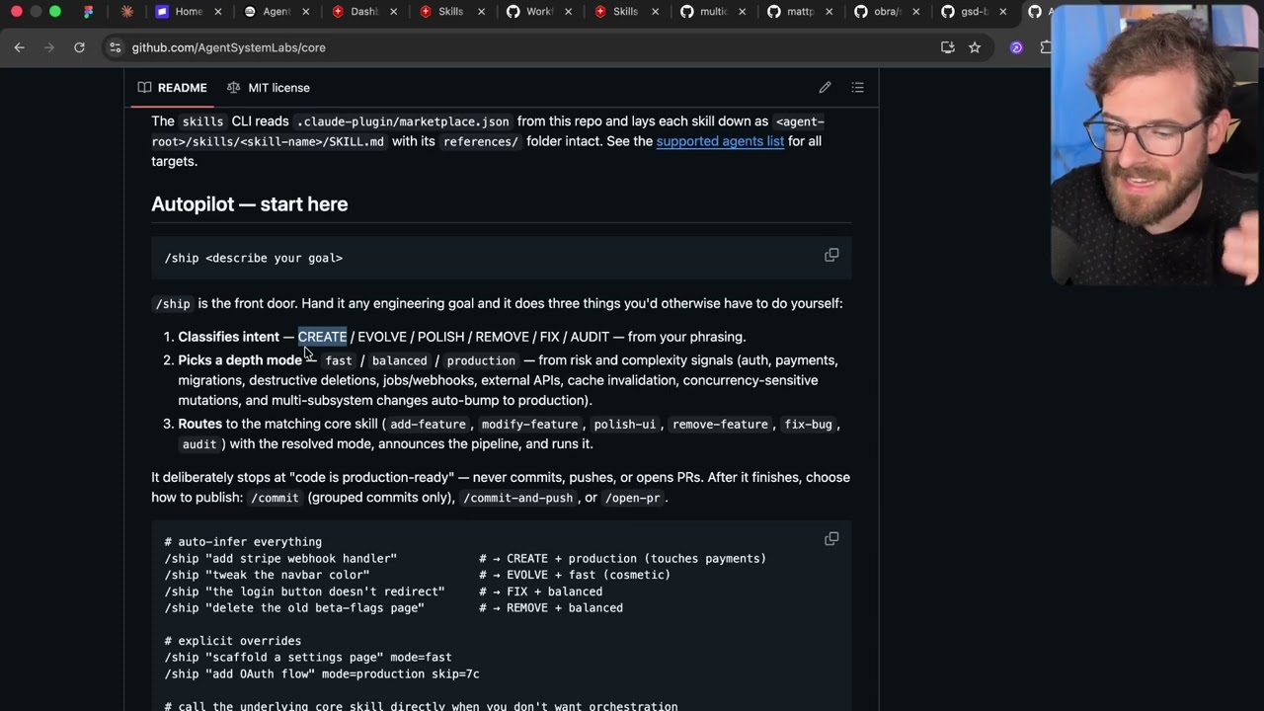Close the multic tab
The height and width of the screenshot is (711, 1264).
pyautogui.click(x=742, y=12)
